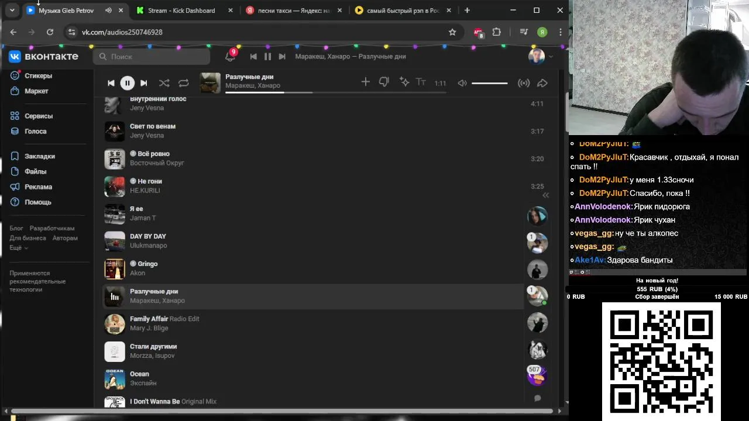The width and height of the screenshot is (749, 421).
Task: Reload the vk.com page
Action: 50,32
